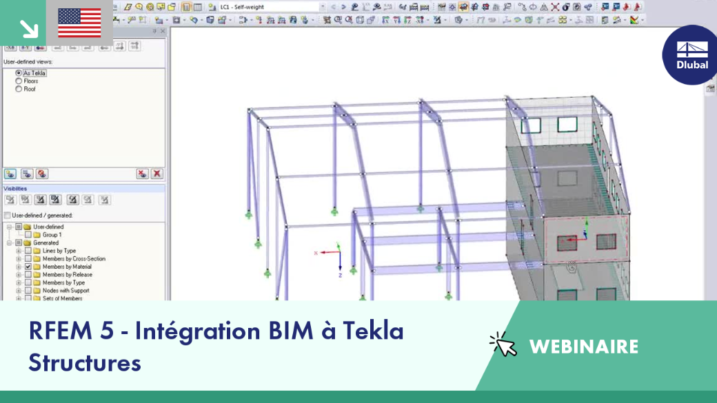Select the Floors view radio button

19,81
